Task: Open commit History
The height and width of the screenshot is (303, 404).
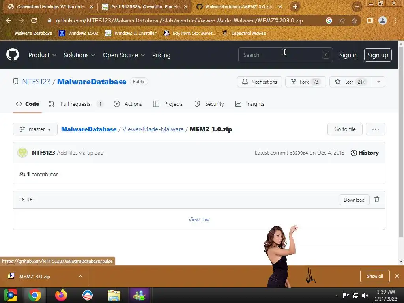Action: (x=365, y=153)
